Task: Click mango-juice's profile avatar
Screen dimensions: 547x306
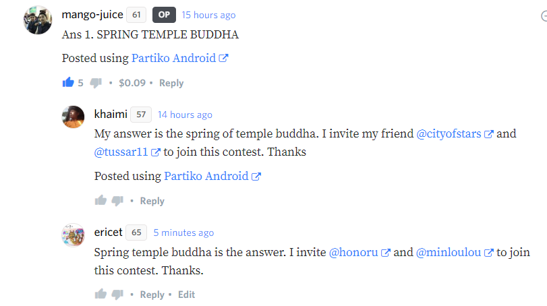Action: 37,21
